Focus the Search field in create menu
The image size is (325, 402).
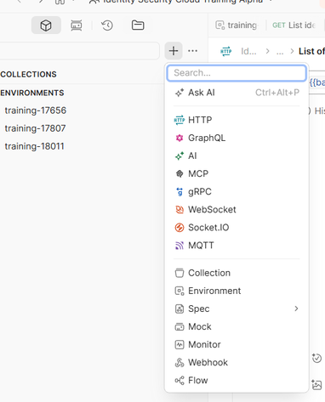[237, 73]
